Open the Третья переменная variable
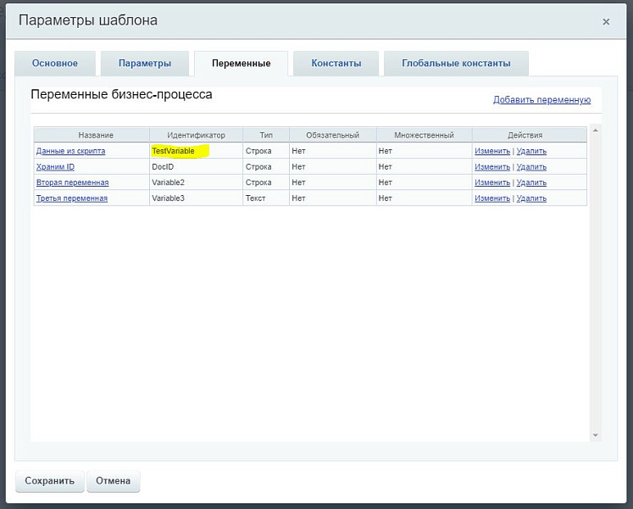 (72, 199)
